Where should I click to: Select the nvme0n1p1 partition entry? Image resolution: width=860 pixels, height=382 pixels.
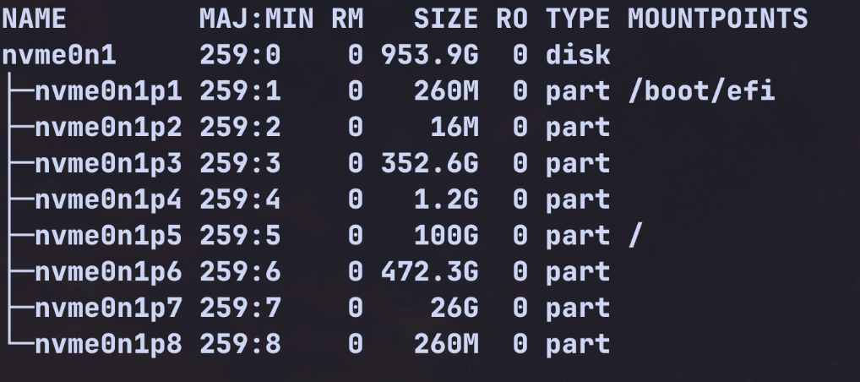[x=106, y=91]
